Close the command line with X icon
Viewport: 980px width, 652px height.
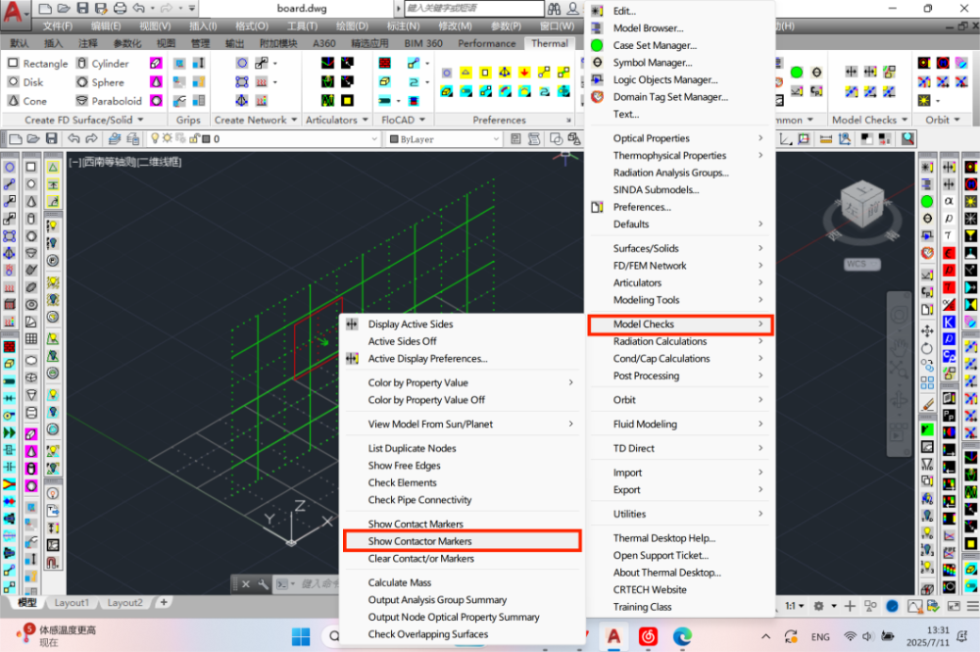pyautogui.click(x=246, y=584)
